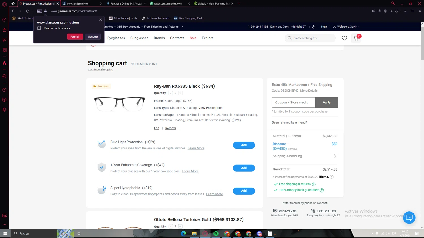Click the Continue Shopping link

pos(100,70)
